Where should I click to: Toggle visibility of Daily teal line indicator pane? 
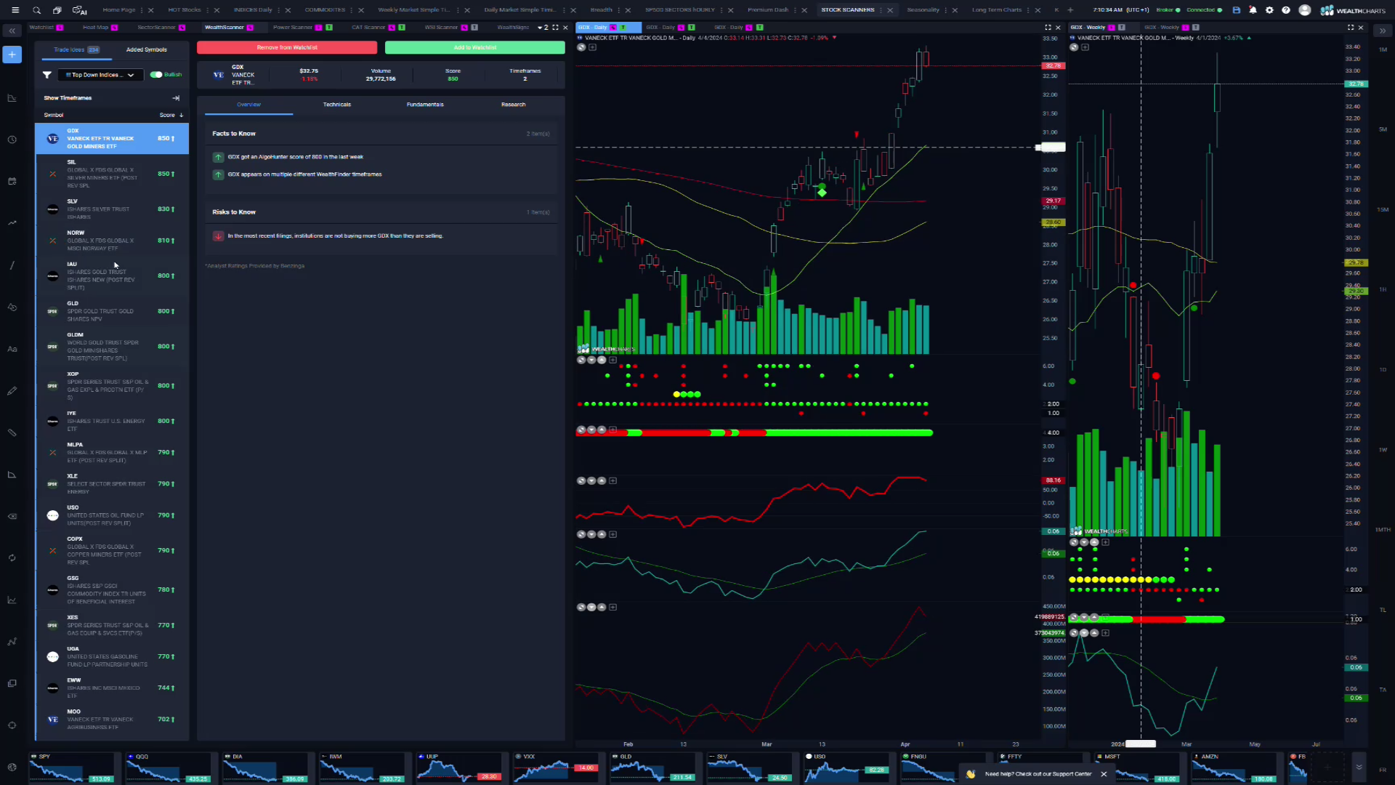click(x=581, y=535)
